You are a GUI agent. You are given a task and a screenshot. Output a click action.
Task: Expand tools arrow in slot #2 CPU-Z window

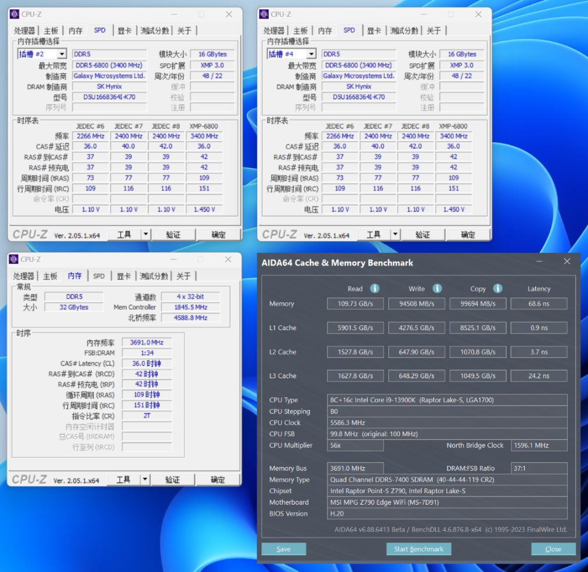tap(146, 234)
